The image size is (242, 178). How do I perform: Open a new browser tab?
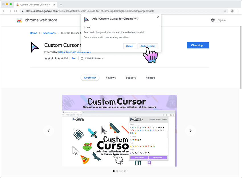coord(61,5)
